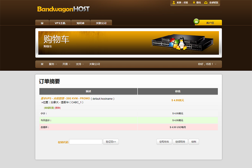Expand the 你好，币投！ account dropdown

click(207, 64)
